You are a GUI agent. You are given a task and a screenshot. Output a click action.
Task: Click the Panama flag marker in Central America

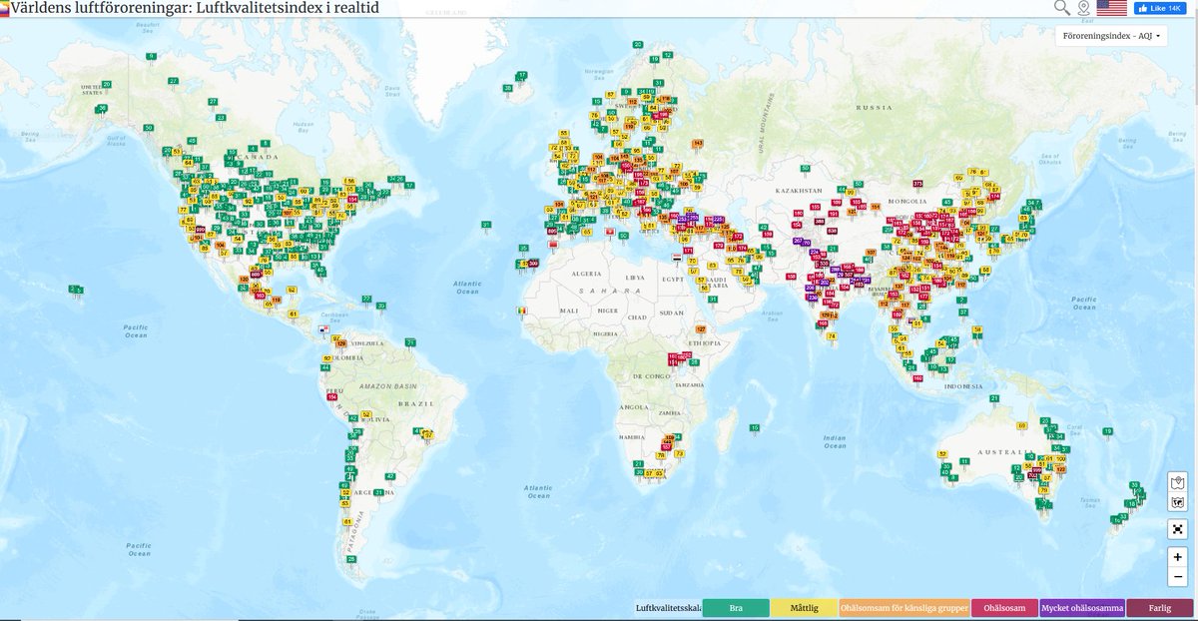tap(323, 328)
